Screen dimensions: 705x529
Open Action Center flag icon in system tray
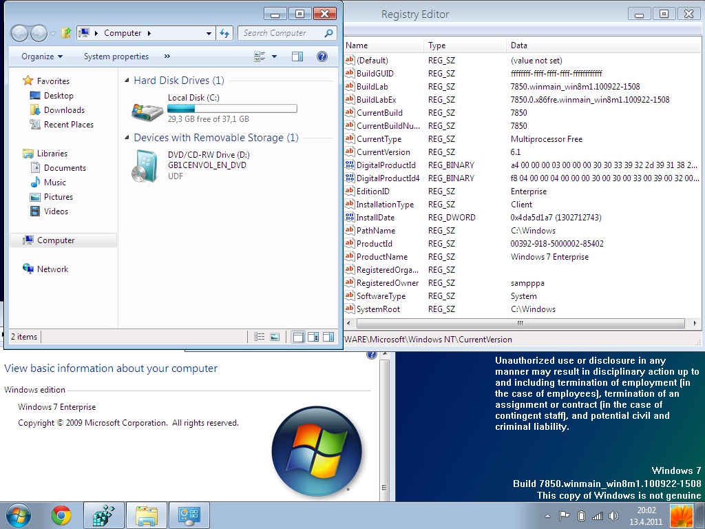(564, 516)
